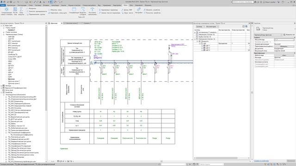The image size is (296, 166).
Task: Toggle the Трубы systems checkbox
Action: [x=197, y=37]
